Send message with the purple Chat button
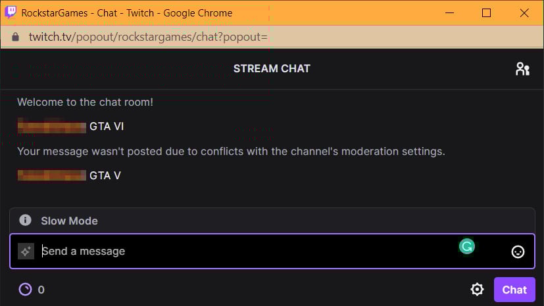Screen dimensions: 544x306 [514, 290]
